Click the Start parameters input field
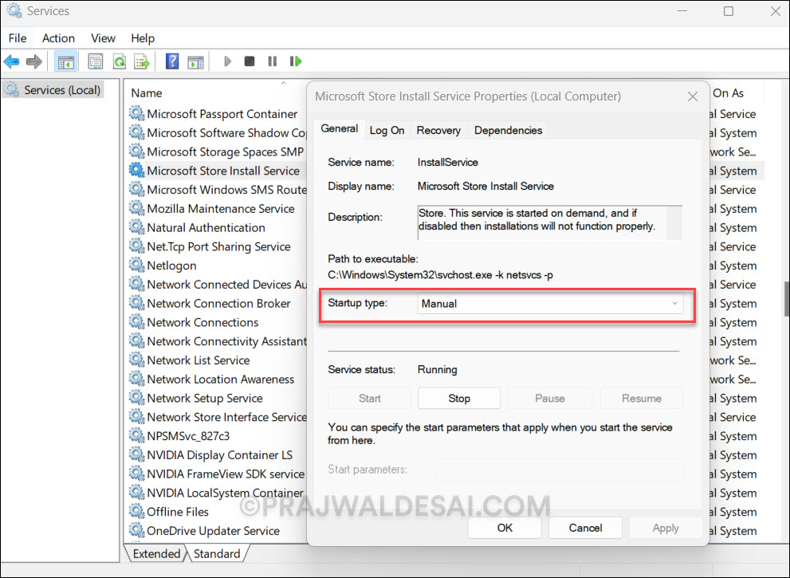Image resolution: width=790 pixels, height=578 pixels. pos(560,469)
